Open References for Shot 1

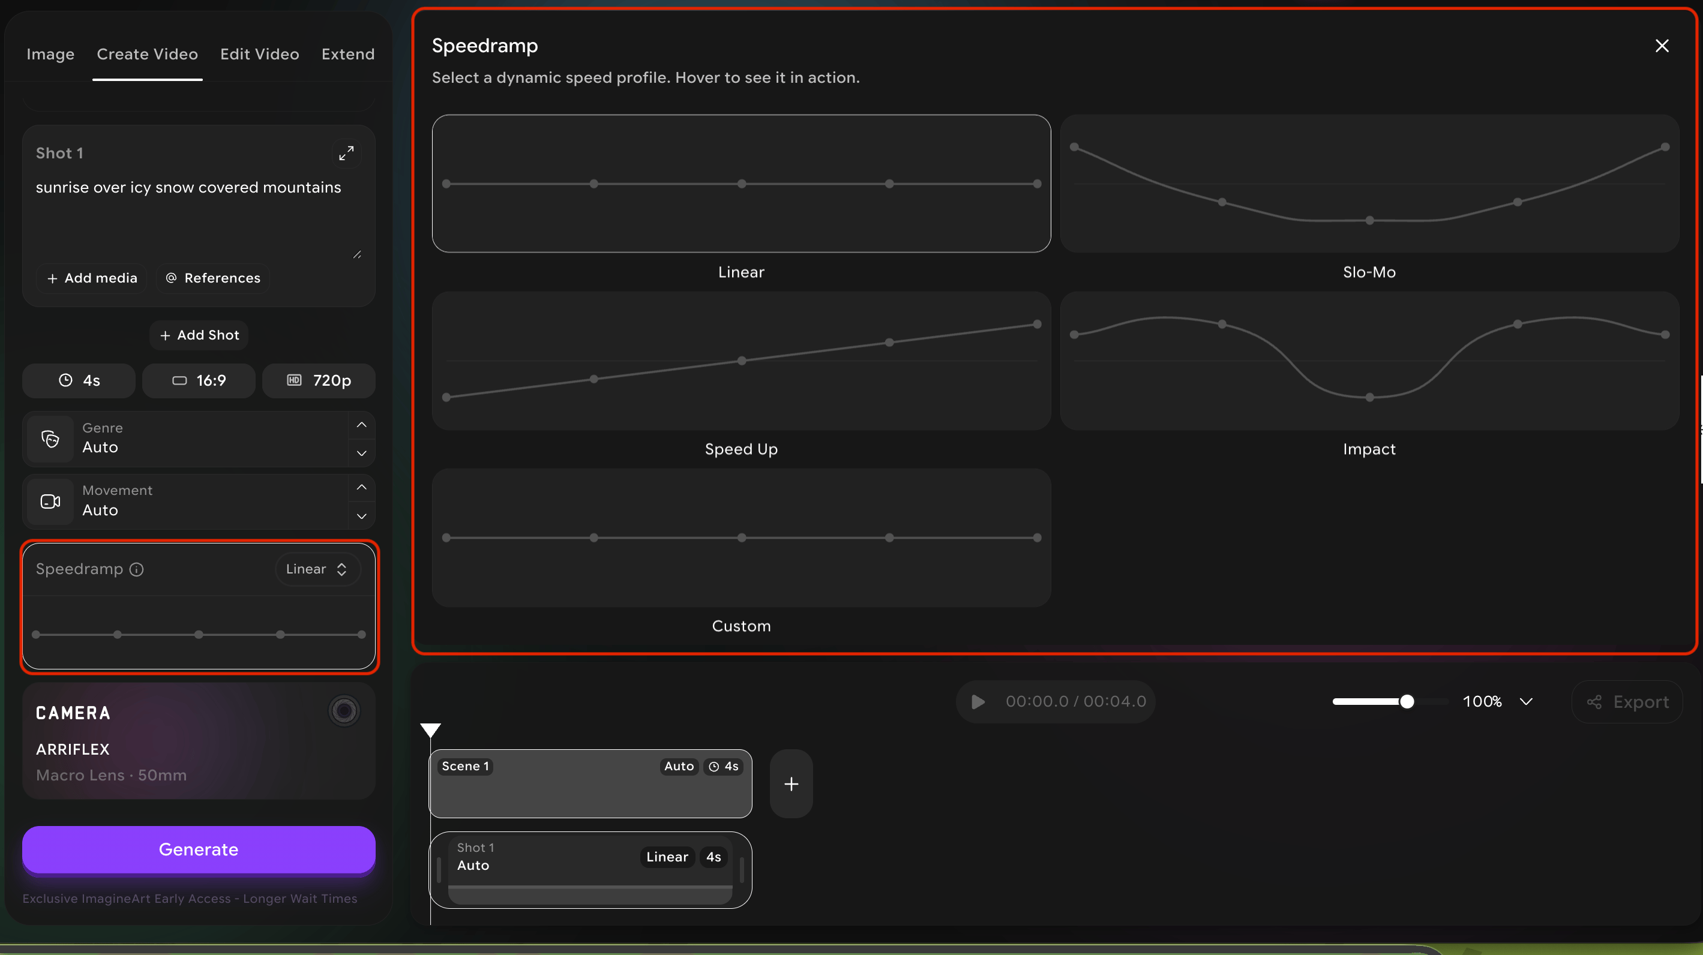pos(213,278)
